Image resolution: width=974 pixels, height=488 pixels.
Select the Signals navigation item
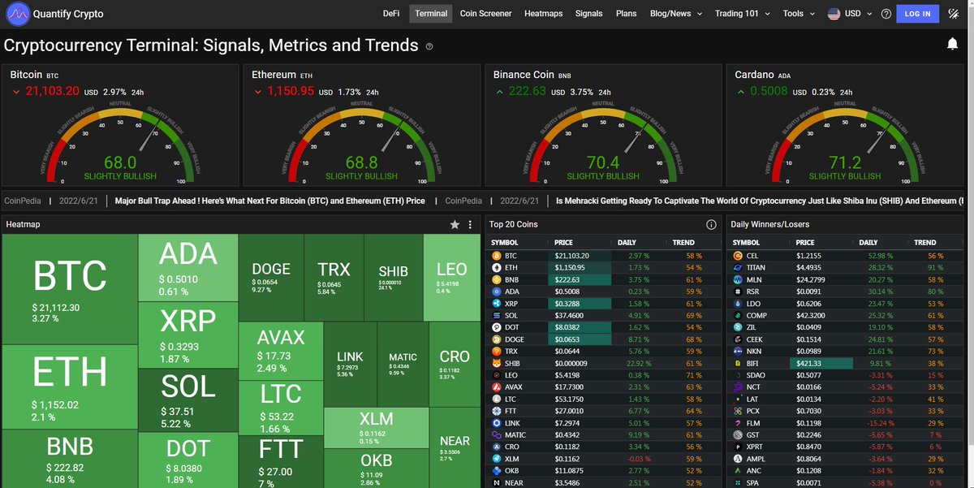point(588,13)
